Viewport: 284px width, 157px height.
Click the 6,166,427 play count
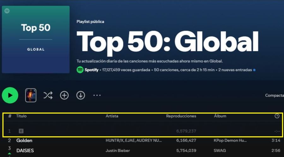point(186,140)
